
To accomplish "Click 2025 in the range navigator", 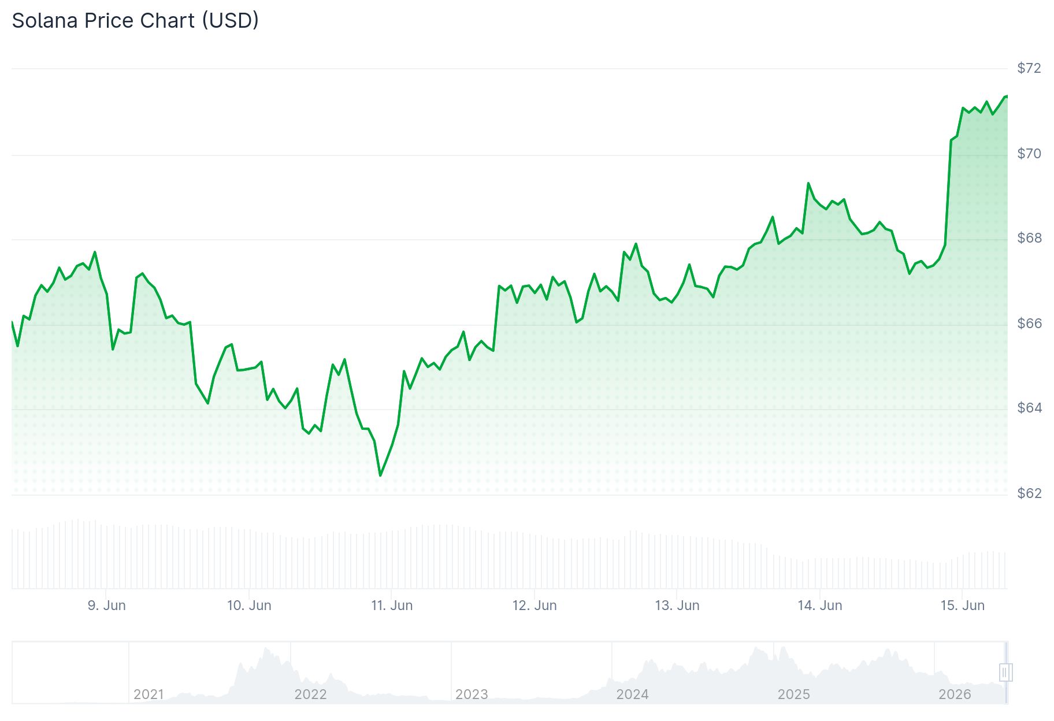I will coord(793,694).
